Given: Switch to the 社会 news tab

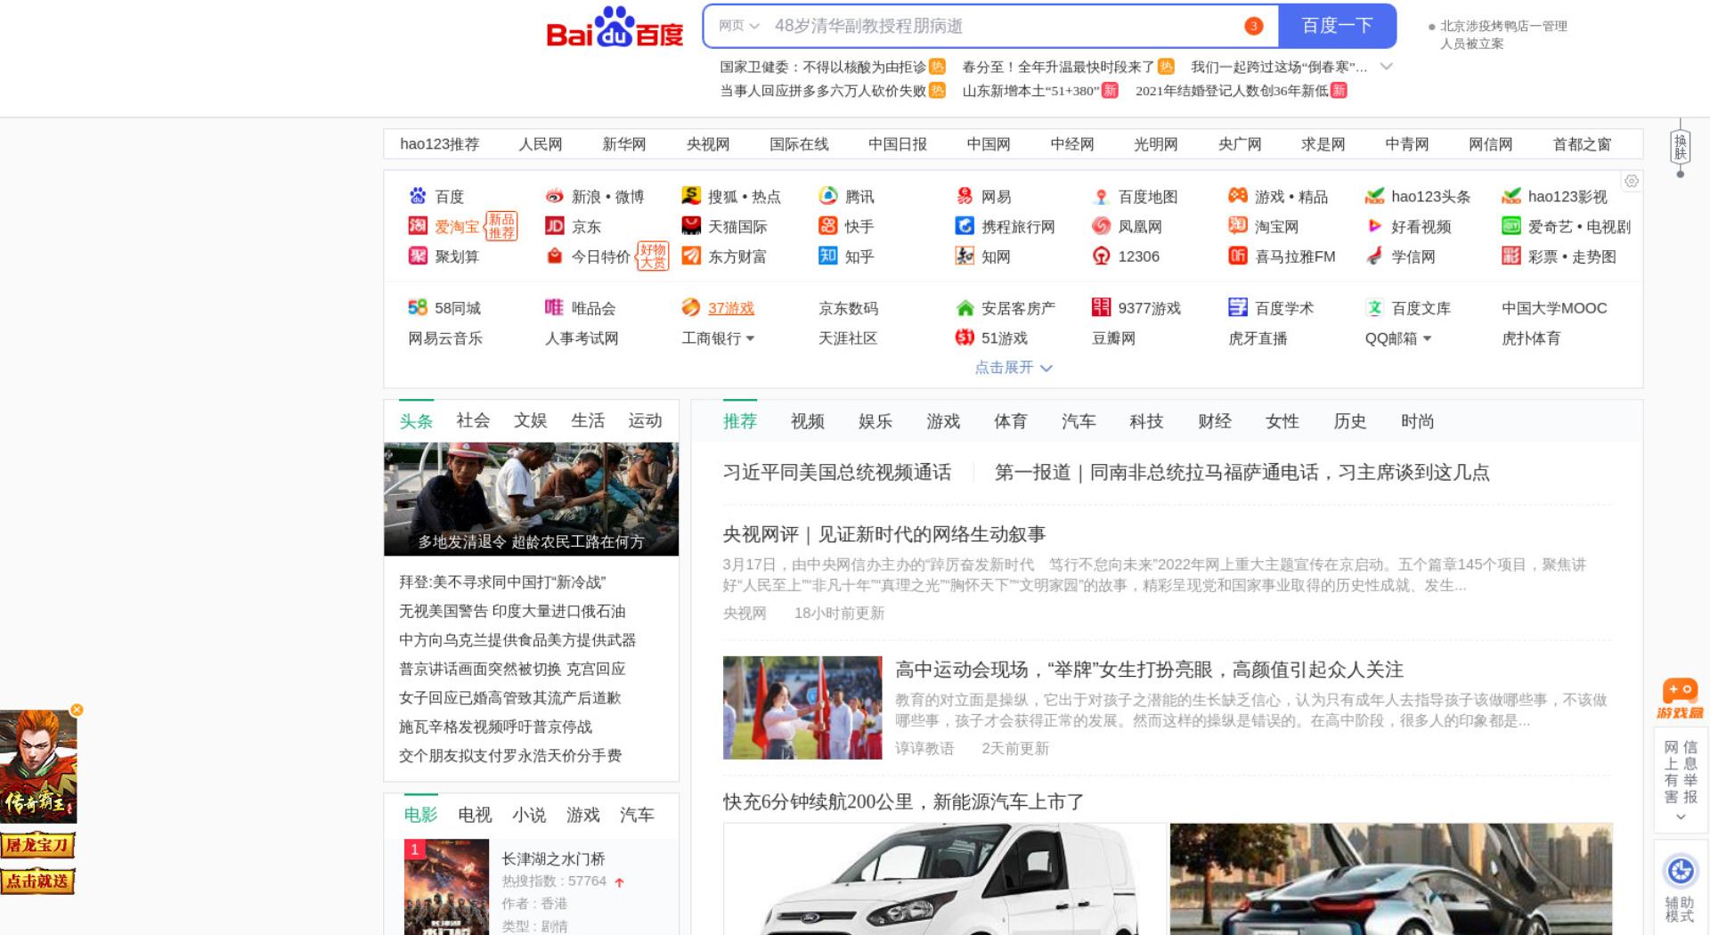Looking at the screenshot, I should point(473,420).
